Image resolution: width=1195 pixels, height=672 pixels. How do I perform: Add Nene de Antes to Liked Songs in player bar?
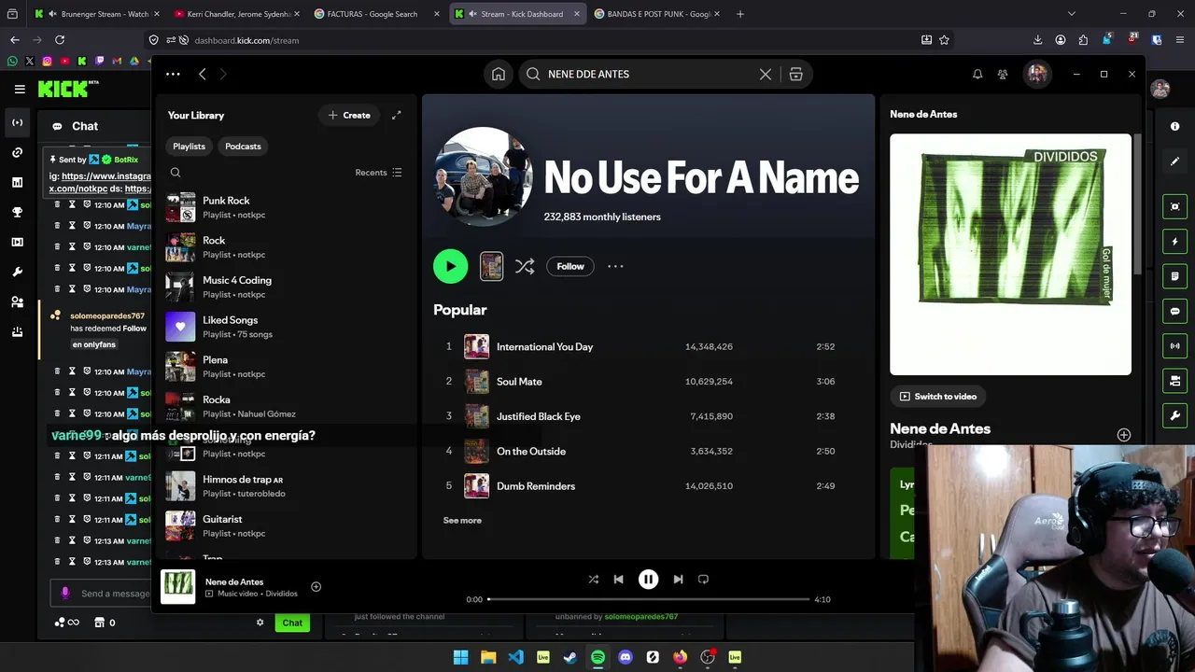(316, 586)
